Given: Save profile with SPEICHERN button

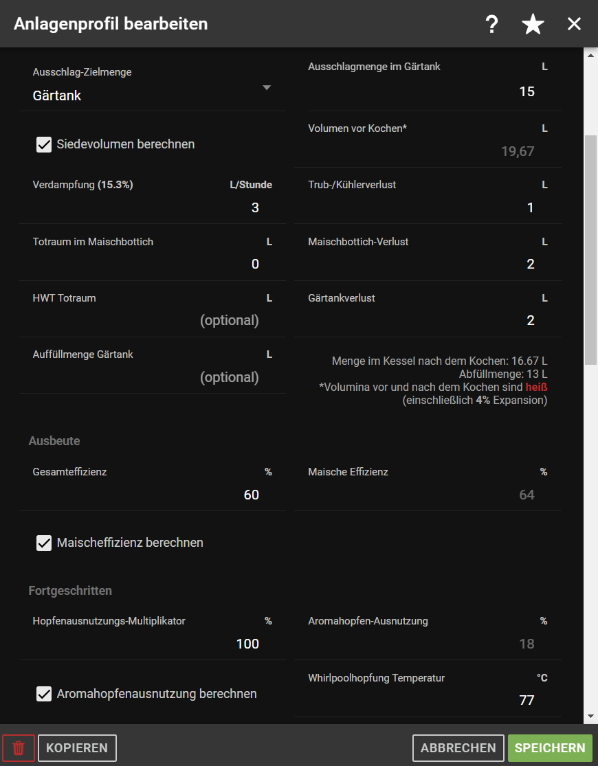Looking at the screenshot, I should pos(551,748).
